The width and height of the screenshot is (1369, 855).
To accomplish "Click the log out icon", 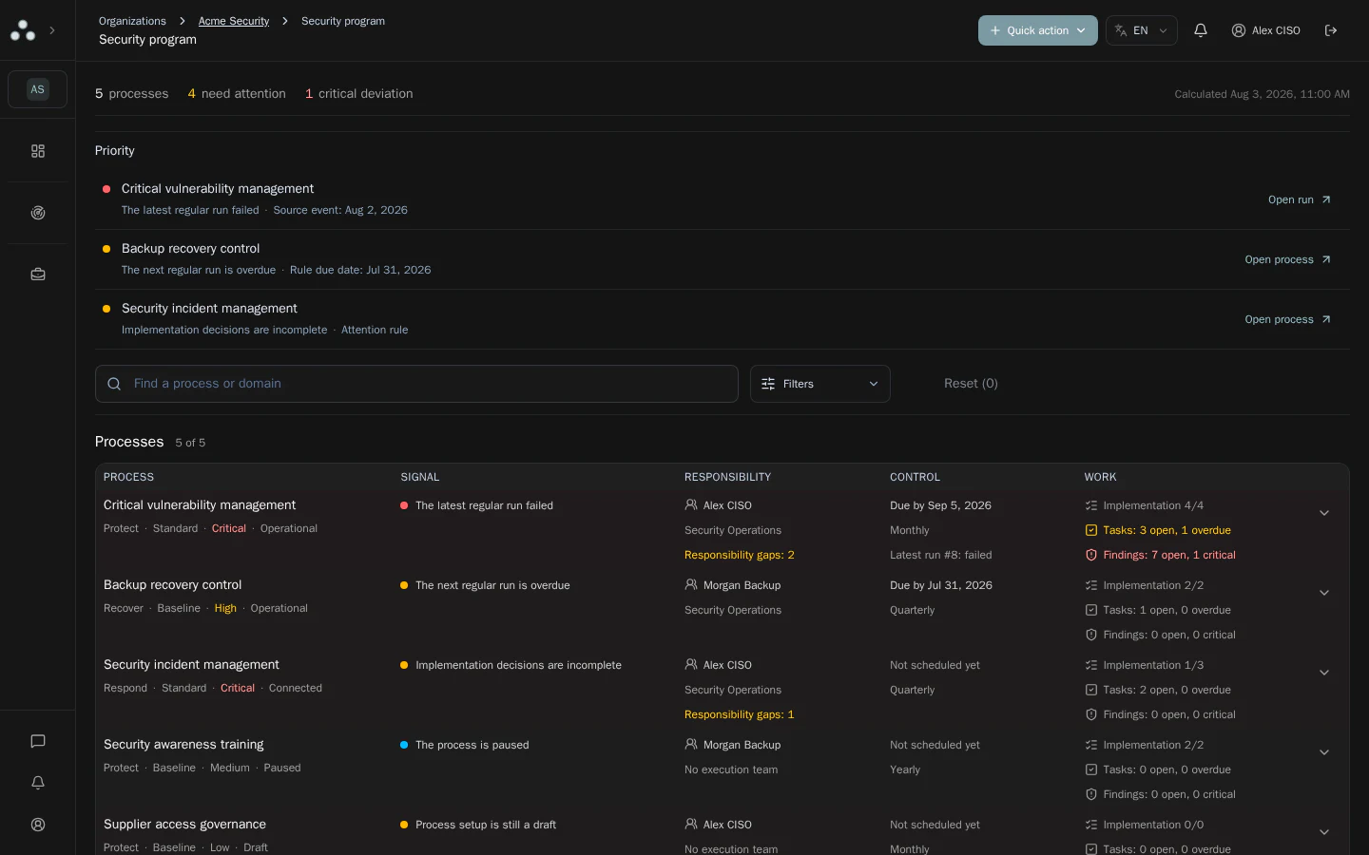I will coord(1331,30).
